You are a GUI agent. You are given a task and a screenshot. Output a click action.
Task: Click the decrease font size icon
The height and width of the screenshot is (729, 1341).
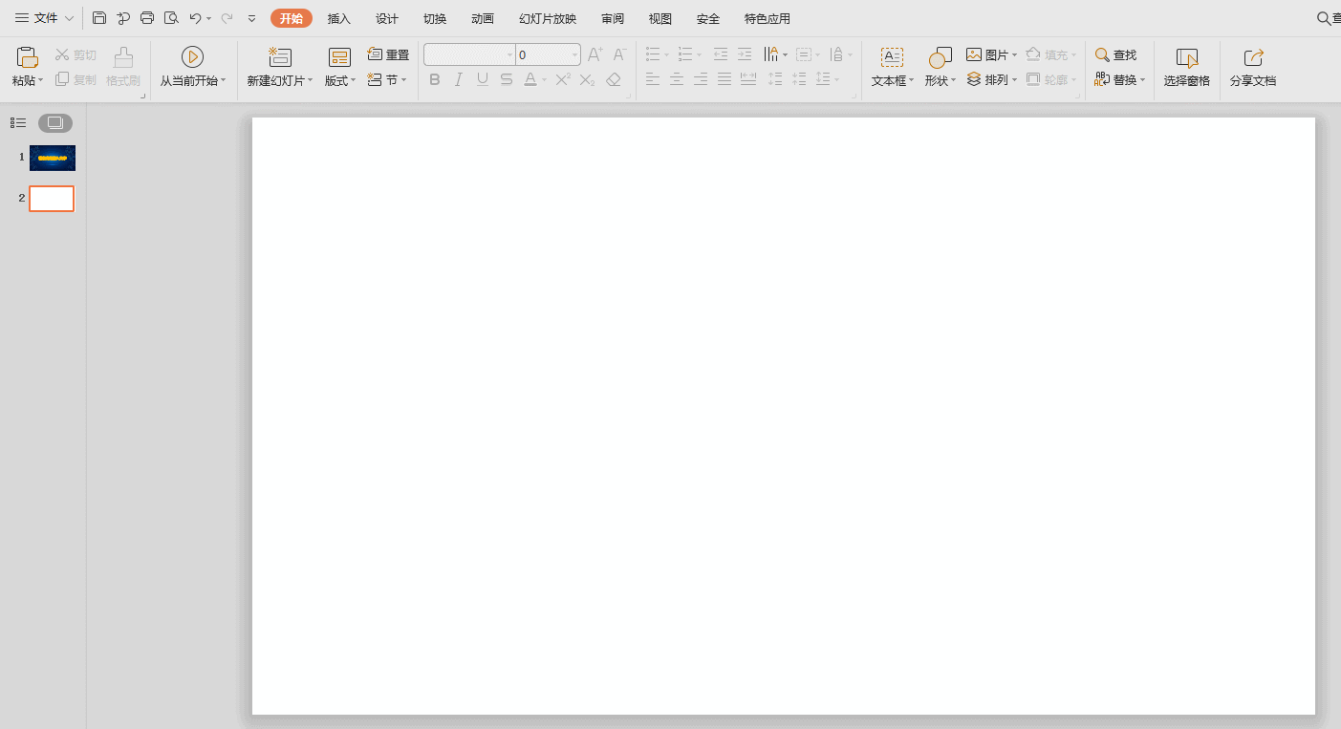point(619,54)
